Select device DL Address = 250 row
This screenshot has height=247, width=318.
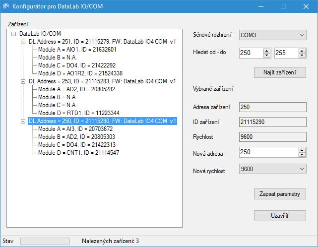[x=102, y=121]
